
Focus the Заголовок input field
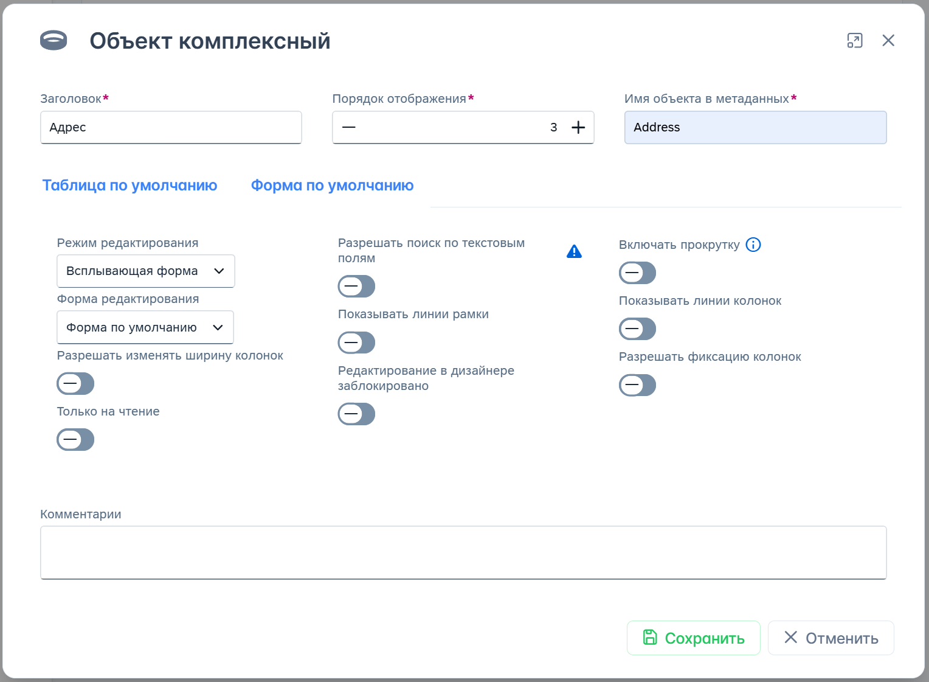[x=171, y=127]
